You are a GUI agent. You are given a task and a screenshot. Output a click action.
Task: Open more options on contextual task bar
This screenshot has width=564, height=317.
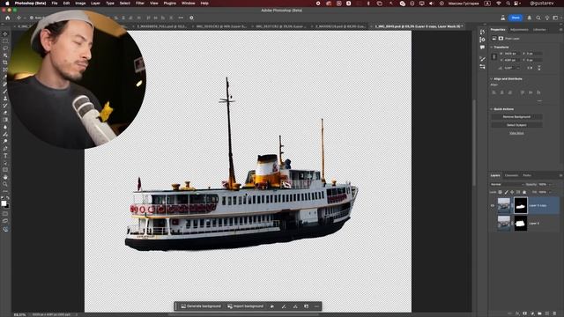coord(316,306)
